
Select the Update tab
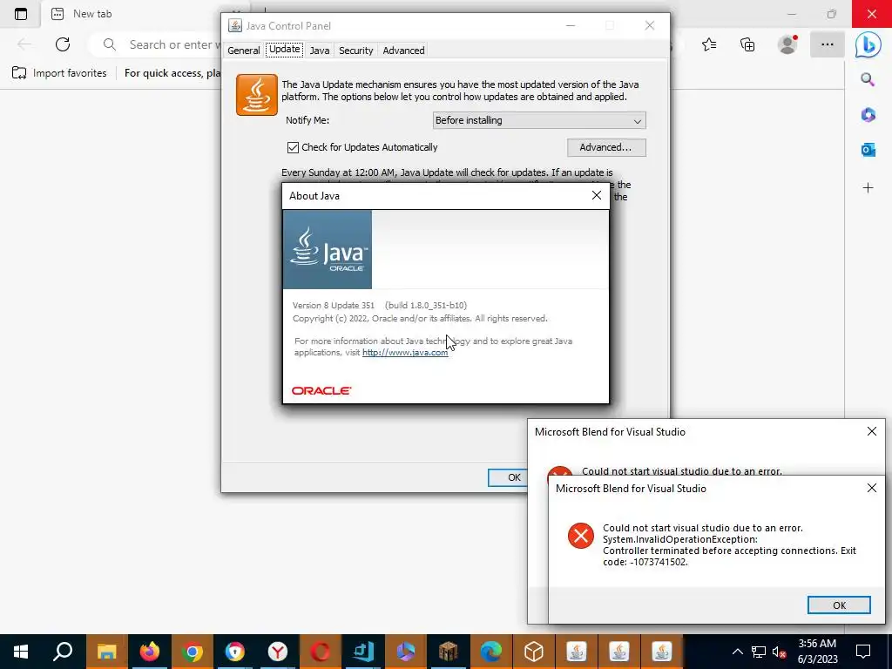click(285, 50)
